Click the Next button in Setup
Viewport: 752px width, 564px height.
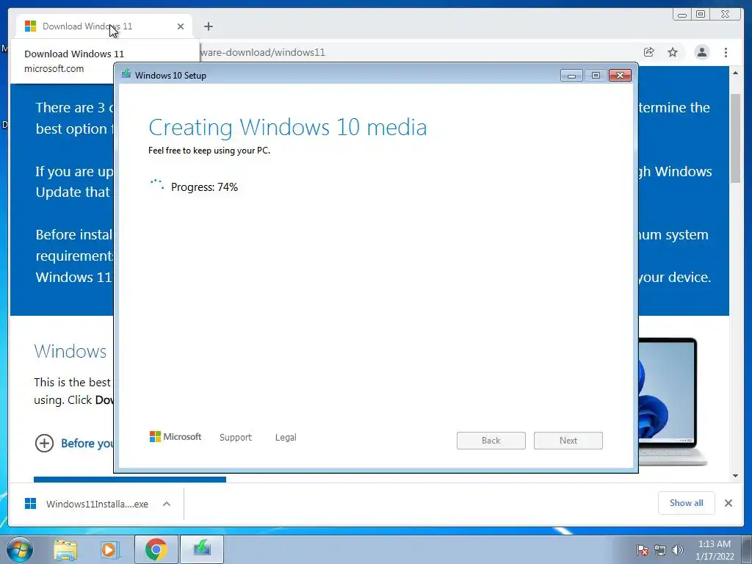(568, 441)
